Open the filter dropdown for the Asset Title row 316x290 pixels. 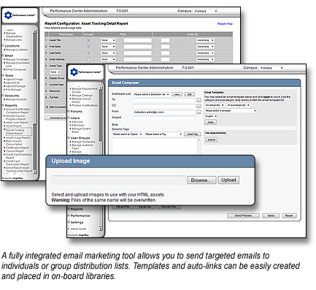tap(108, 40)
